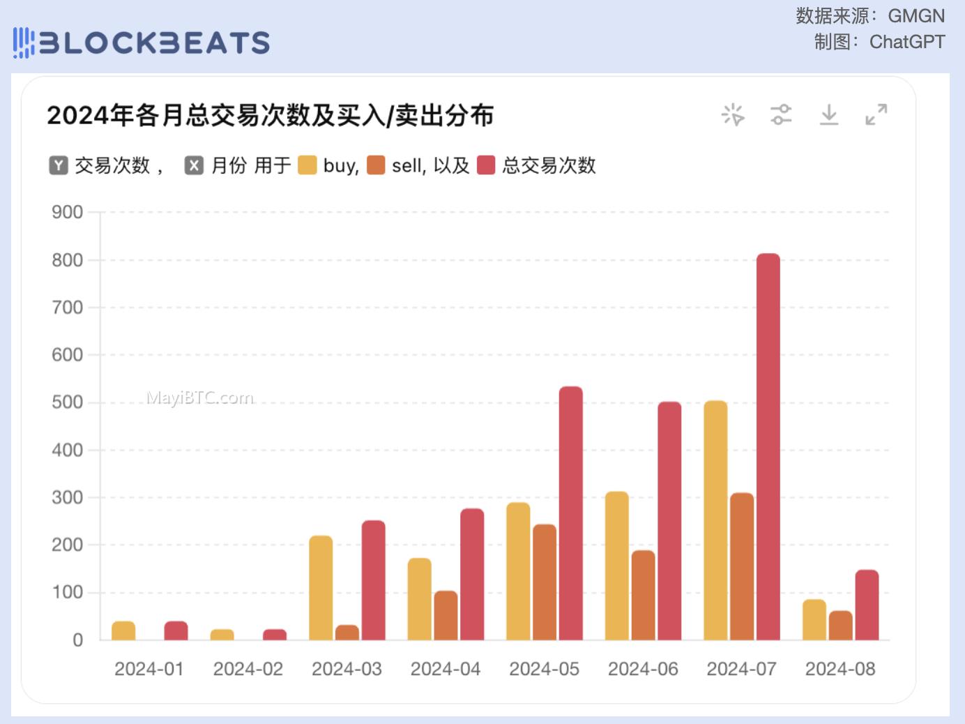The height and width of the screenshot is (724, 965).
Task: Select the 2024-07 yellow buy bar
Action: point(715,520)
